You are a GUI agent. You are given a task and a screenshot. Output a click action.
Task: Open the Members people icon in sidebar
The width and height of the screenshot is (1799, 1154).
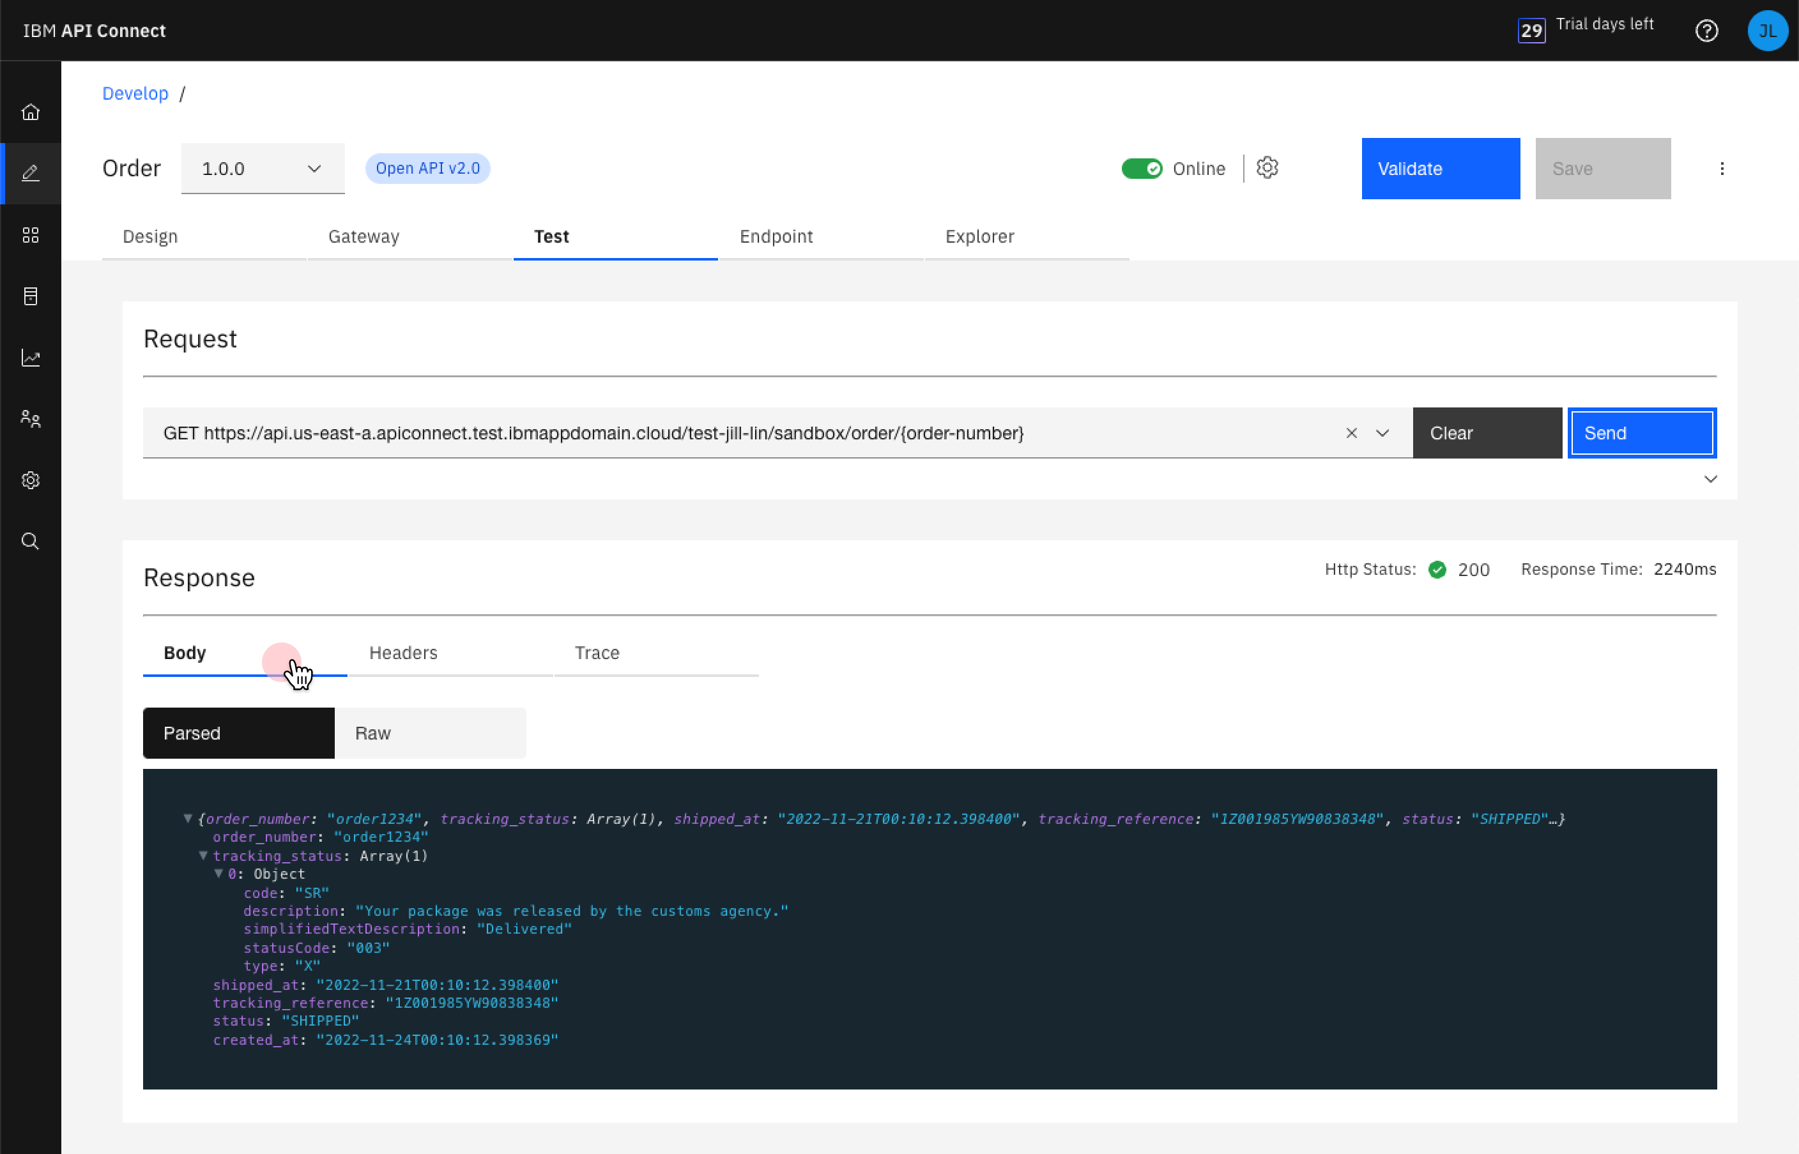(x=30, y=419)
